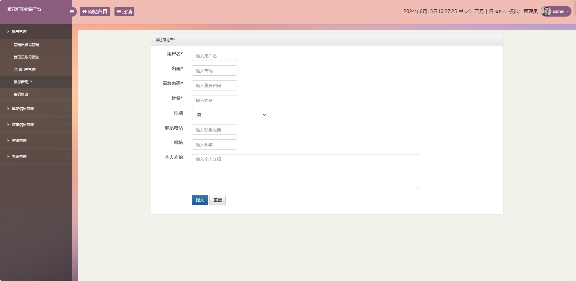Open 管理员账号管理 from the sidebar
Image resolution: width=576 pixels, height=281 pixels.
coord(26,45)
